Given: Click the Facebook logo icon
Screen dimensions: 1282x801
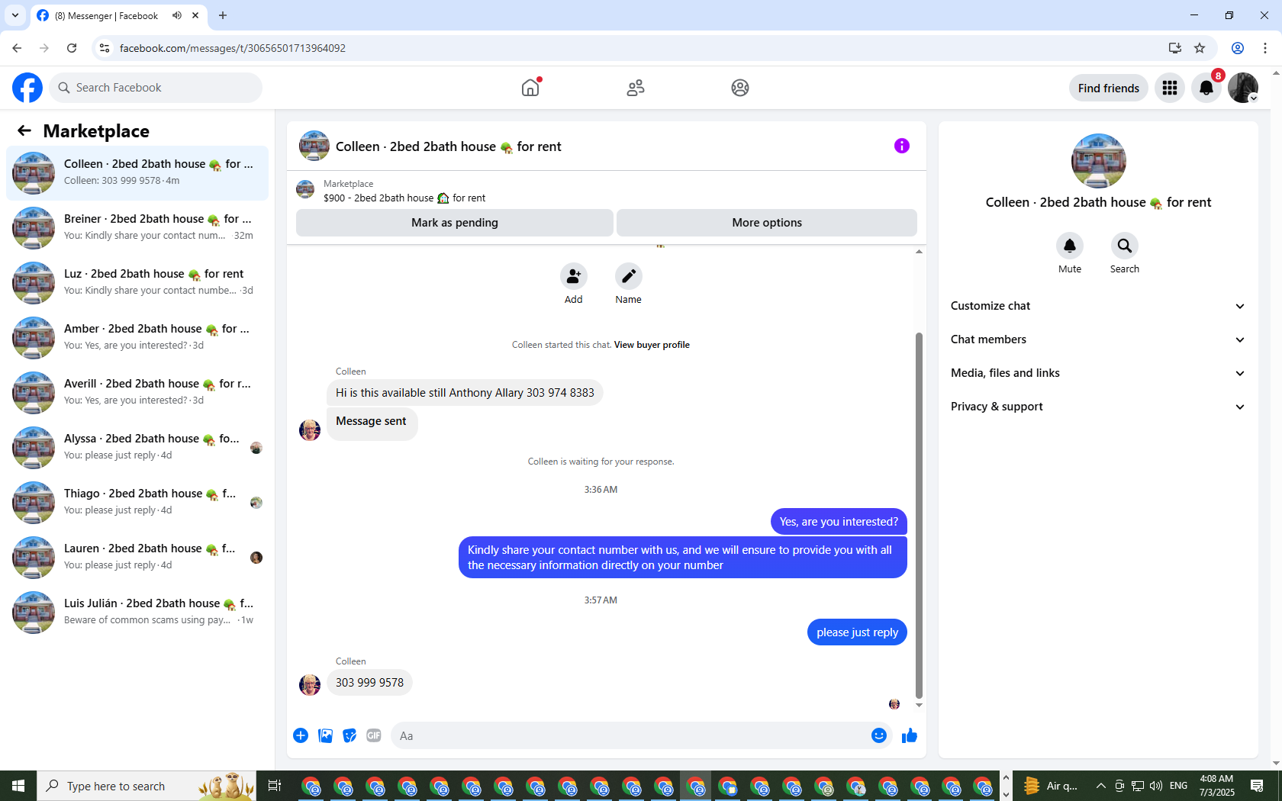Looking at the screenshot, I should click(27, 88).
